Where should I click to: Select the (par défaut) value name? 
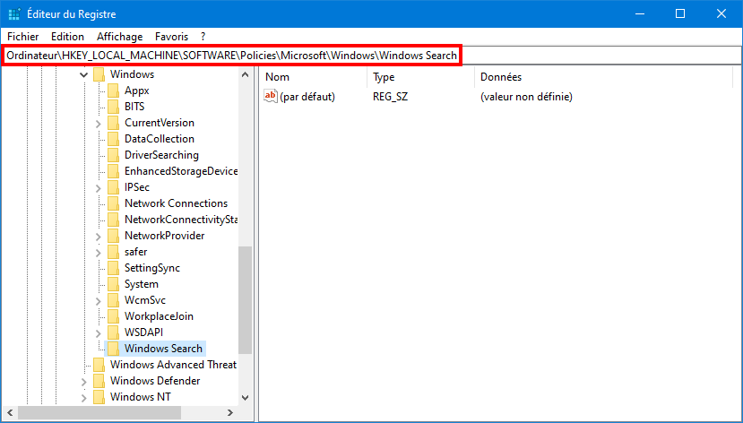point(307,97)
